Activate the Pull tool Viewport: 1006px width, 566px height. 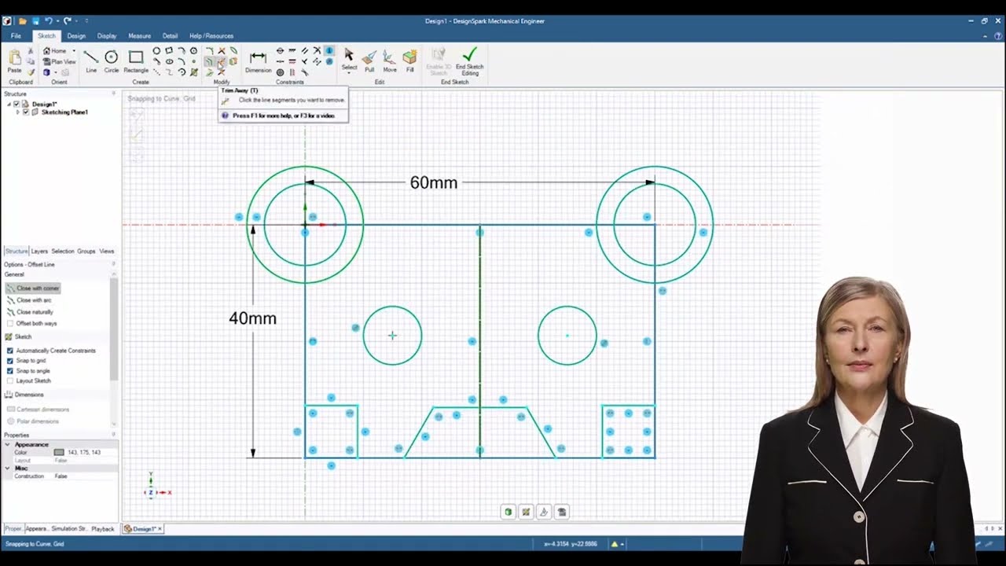tap(369, 59)
